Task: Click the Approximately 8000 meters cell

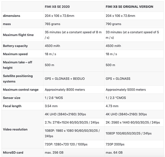Action: (x=65, y=89)
